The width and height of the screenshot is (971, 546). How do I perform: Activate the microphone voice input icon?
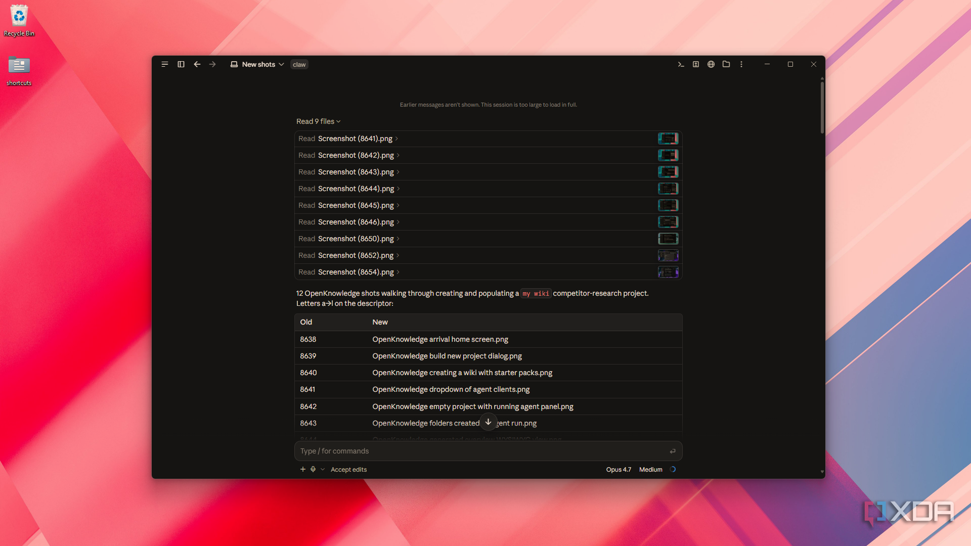tap(313, 469)
